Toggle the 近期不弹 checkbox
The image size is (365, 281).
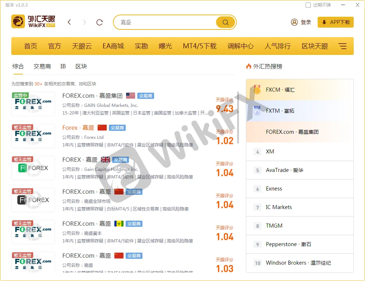click(x=308, y=5)
